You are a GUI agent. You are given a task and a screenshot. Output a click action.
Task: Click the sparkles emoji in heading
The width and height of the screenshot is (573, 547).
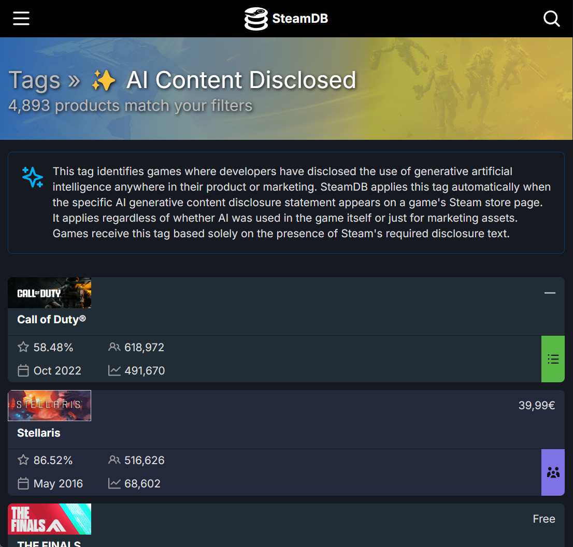coord(104,80)
